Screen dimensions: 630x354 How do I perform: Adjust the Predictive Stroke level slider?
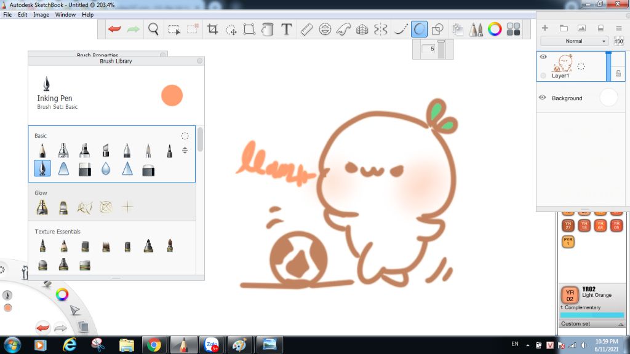(x=441, y=49)
